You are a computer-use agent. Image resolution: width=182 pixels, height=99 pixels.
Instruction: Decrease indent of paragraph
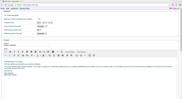58,55
